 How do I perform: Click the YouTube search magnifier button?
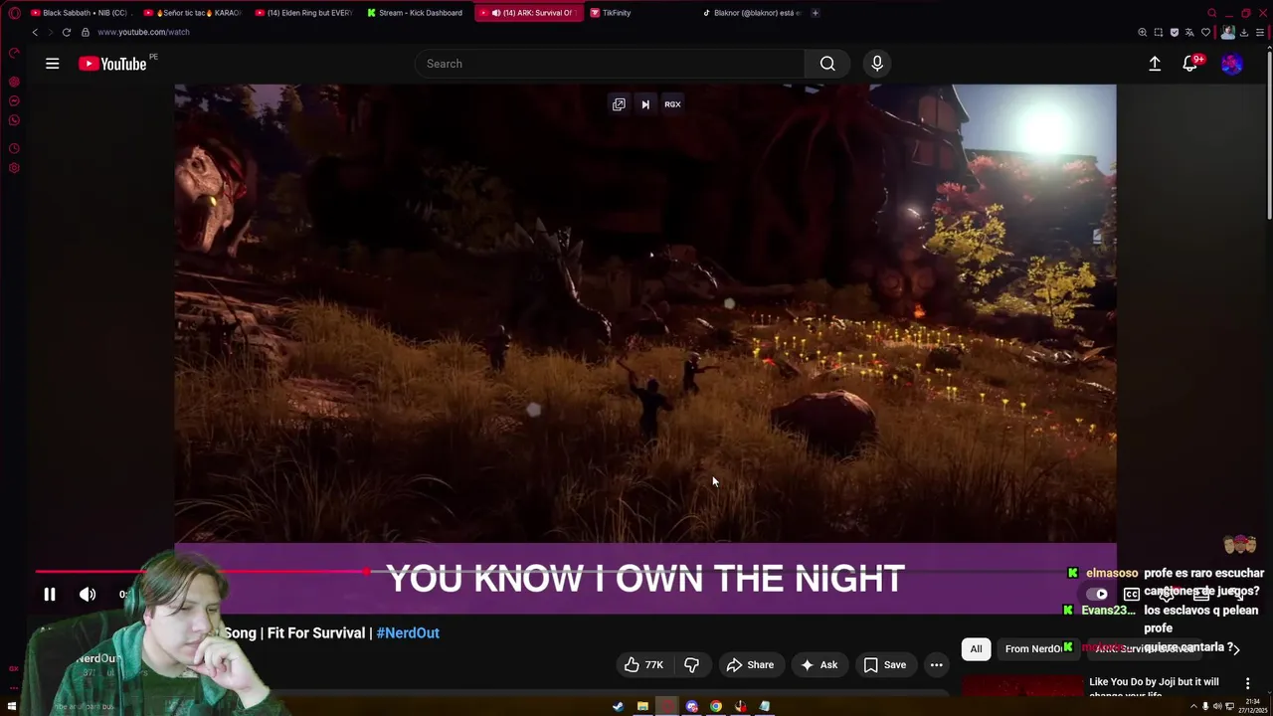[x=827, y=64]
